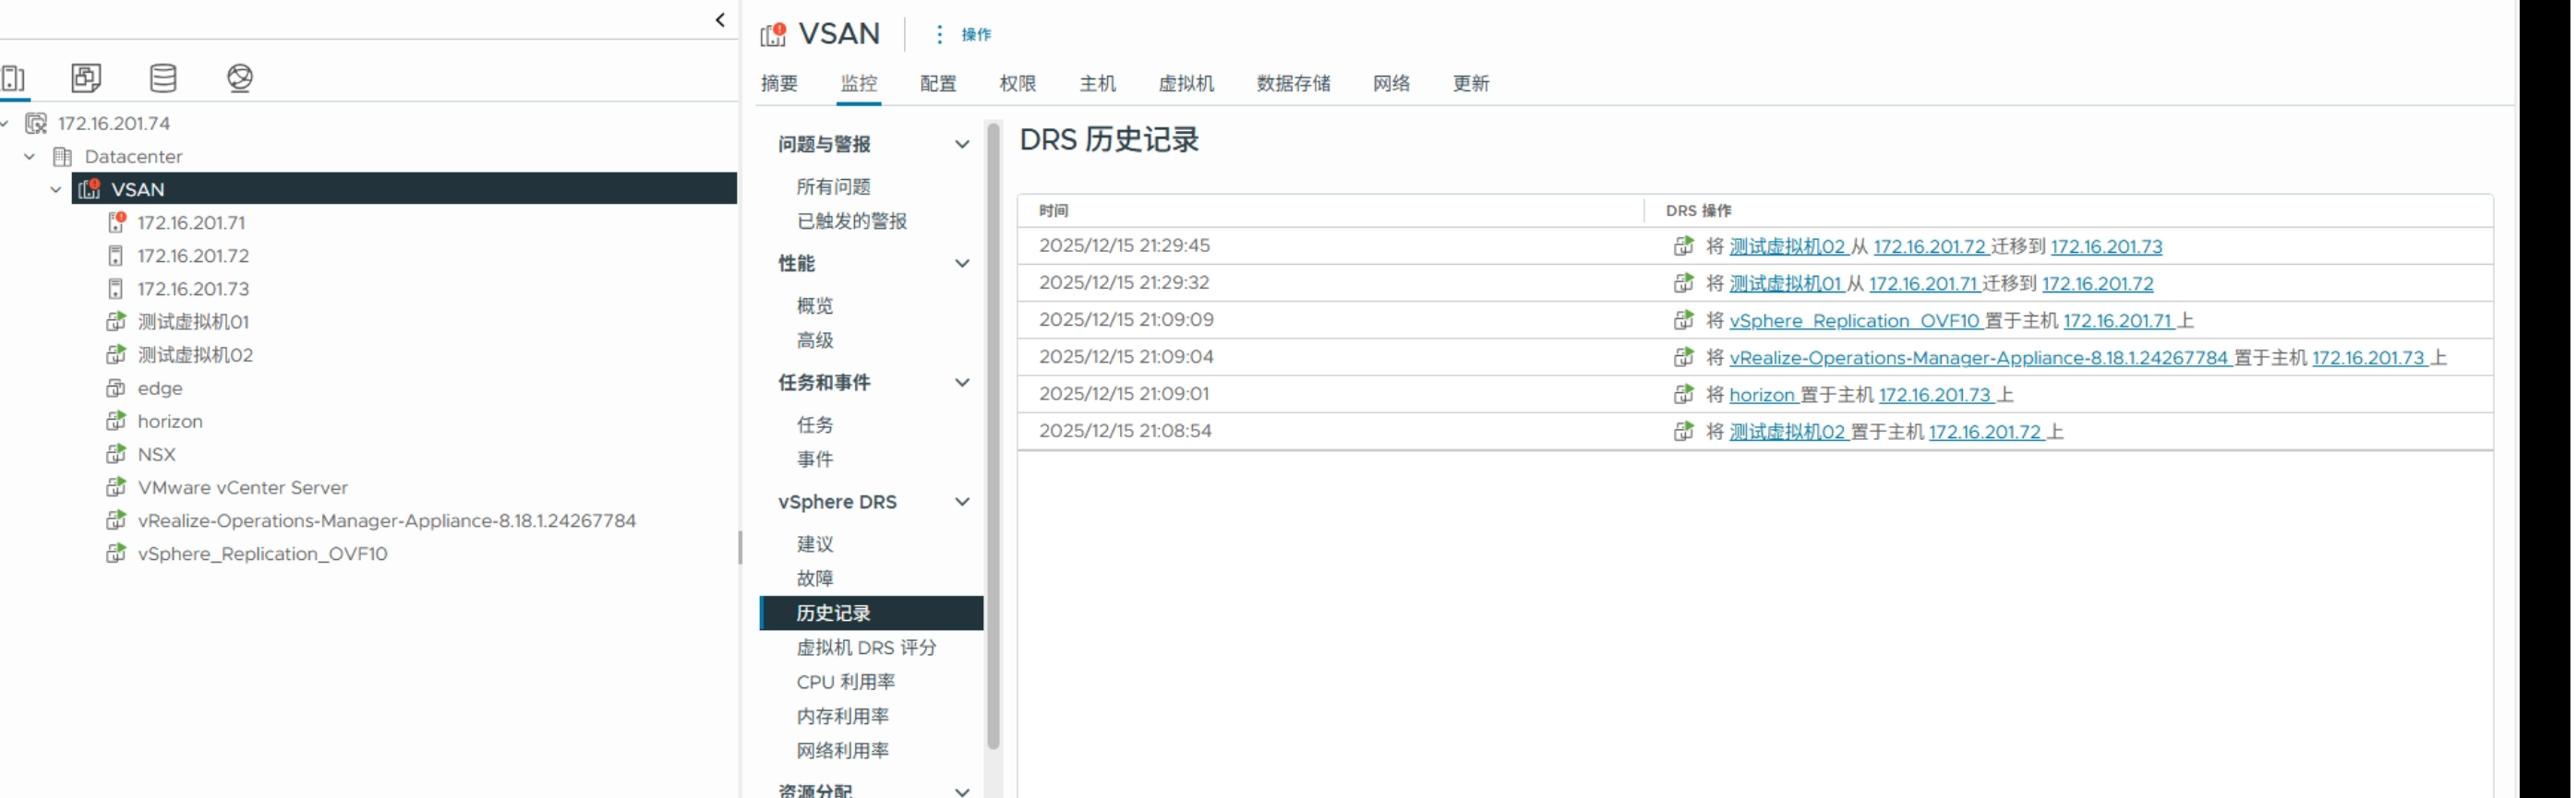Collapse the 资源分配 section

point(963,791)
